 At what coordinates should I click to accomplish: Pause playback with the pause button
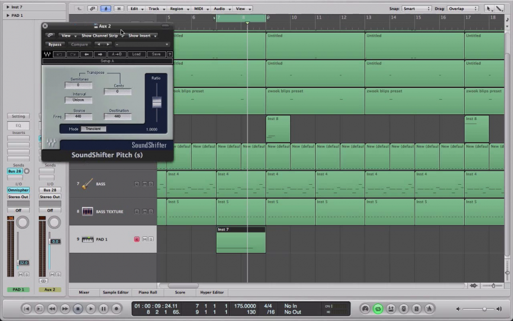click(x=103, y=309)
